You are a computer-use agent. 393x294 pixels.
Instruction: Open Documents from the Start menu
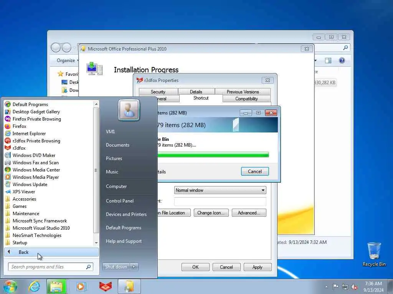point(117,145)
